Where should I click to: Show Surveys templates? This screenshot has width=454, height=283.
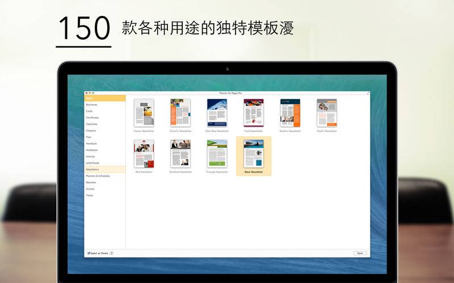[x=105, y=189]
